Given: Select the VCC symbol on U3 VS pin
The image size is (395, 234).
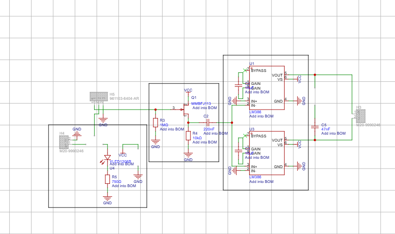Looking at the screenshot, I should pyautogui.click(x=298, y=144).
